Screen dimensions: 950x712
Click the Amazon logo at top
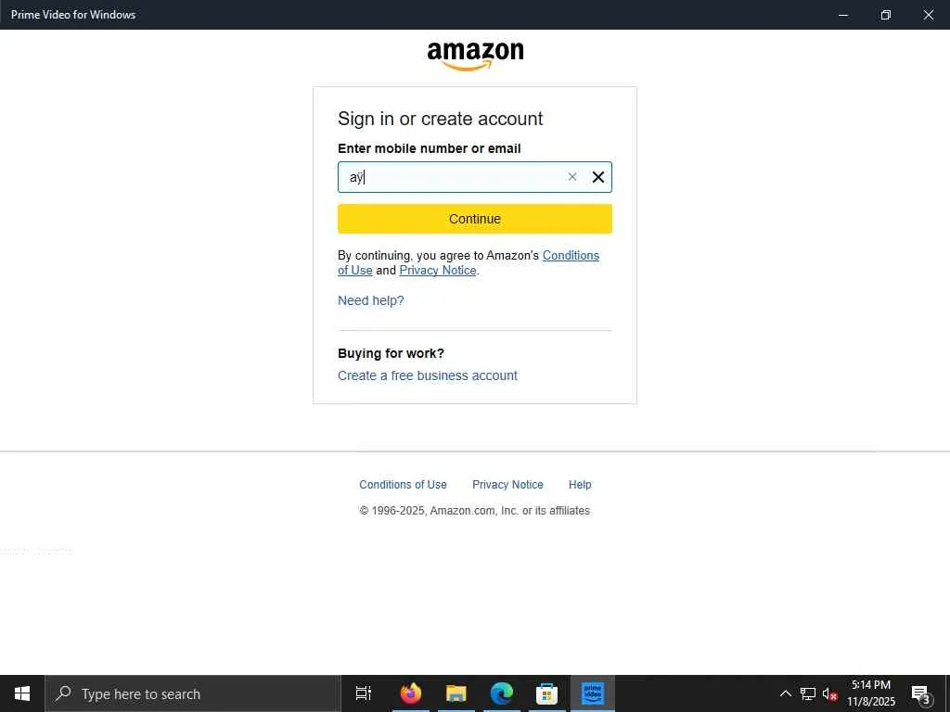pyautogui.click(x=475, y=56)
